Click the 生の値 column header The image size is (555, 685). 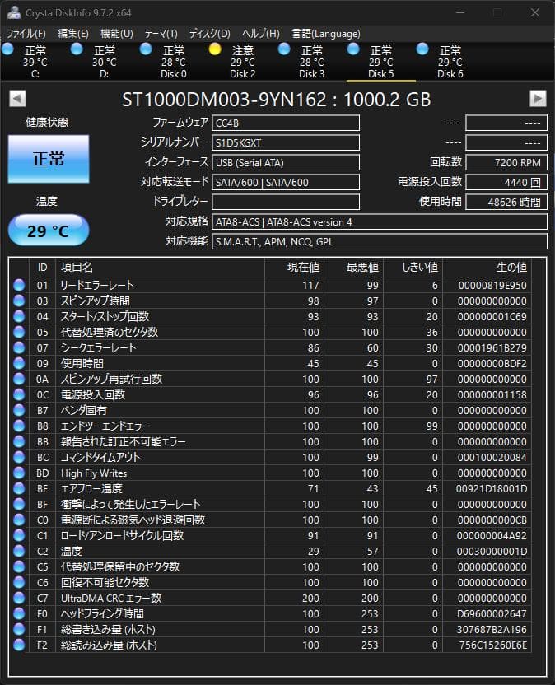click(x=511, y=268)
